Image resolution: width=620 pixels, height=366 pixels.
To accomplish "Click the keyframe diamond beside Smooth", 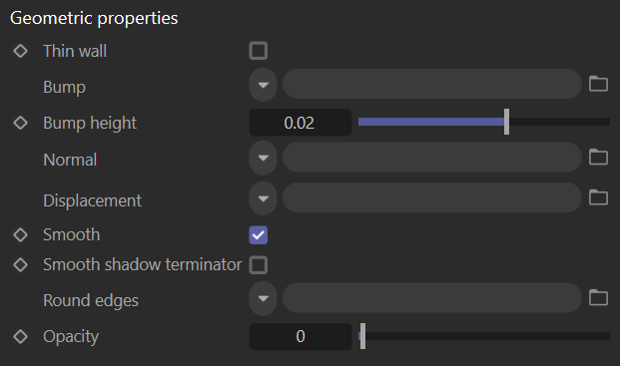I will click(x=20, y=235).
